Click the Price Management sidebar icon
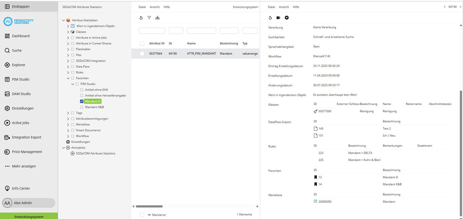The width and height of the screenshot is (463, 219). pos(7,152)
